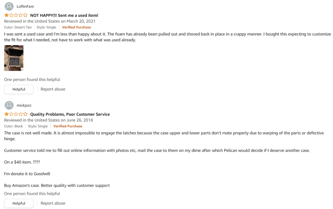
Task: Open the mickjazz username link
Action: [x=24, y=105]
